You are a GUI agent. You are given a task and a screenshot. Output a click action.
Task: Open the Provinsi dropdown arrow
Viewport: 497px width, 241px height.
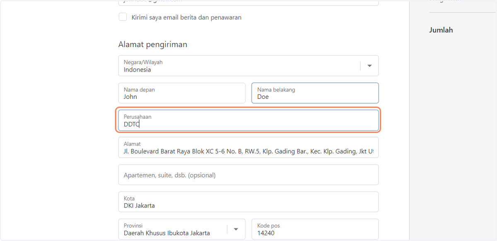click(236, 229)
